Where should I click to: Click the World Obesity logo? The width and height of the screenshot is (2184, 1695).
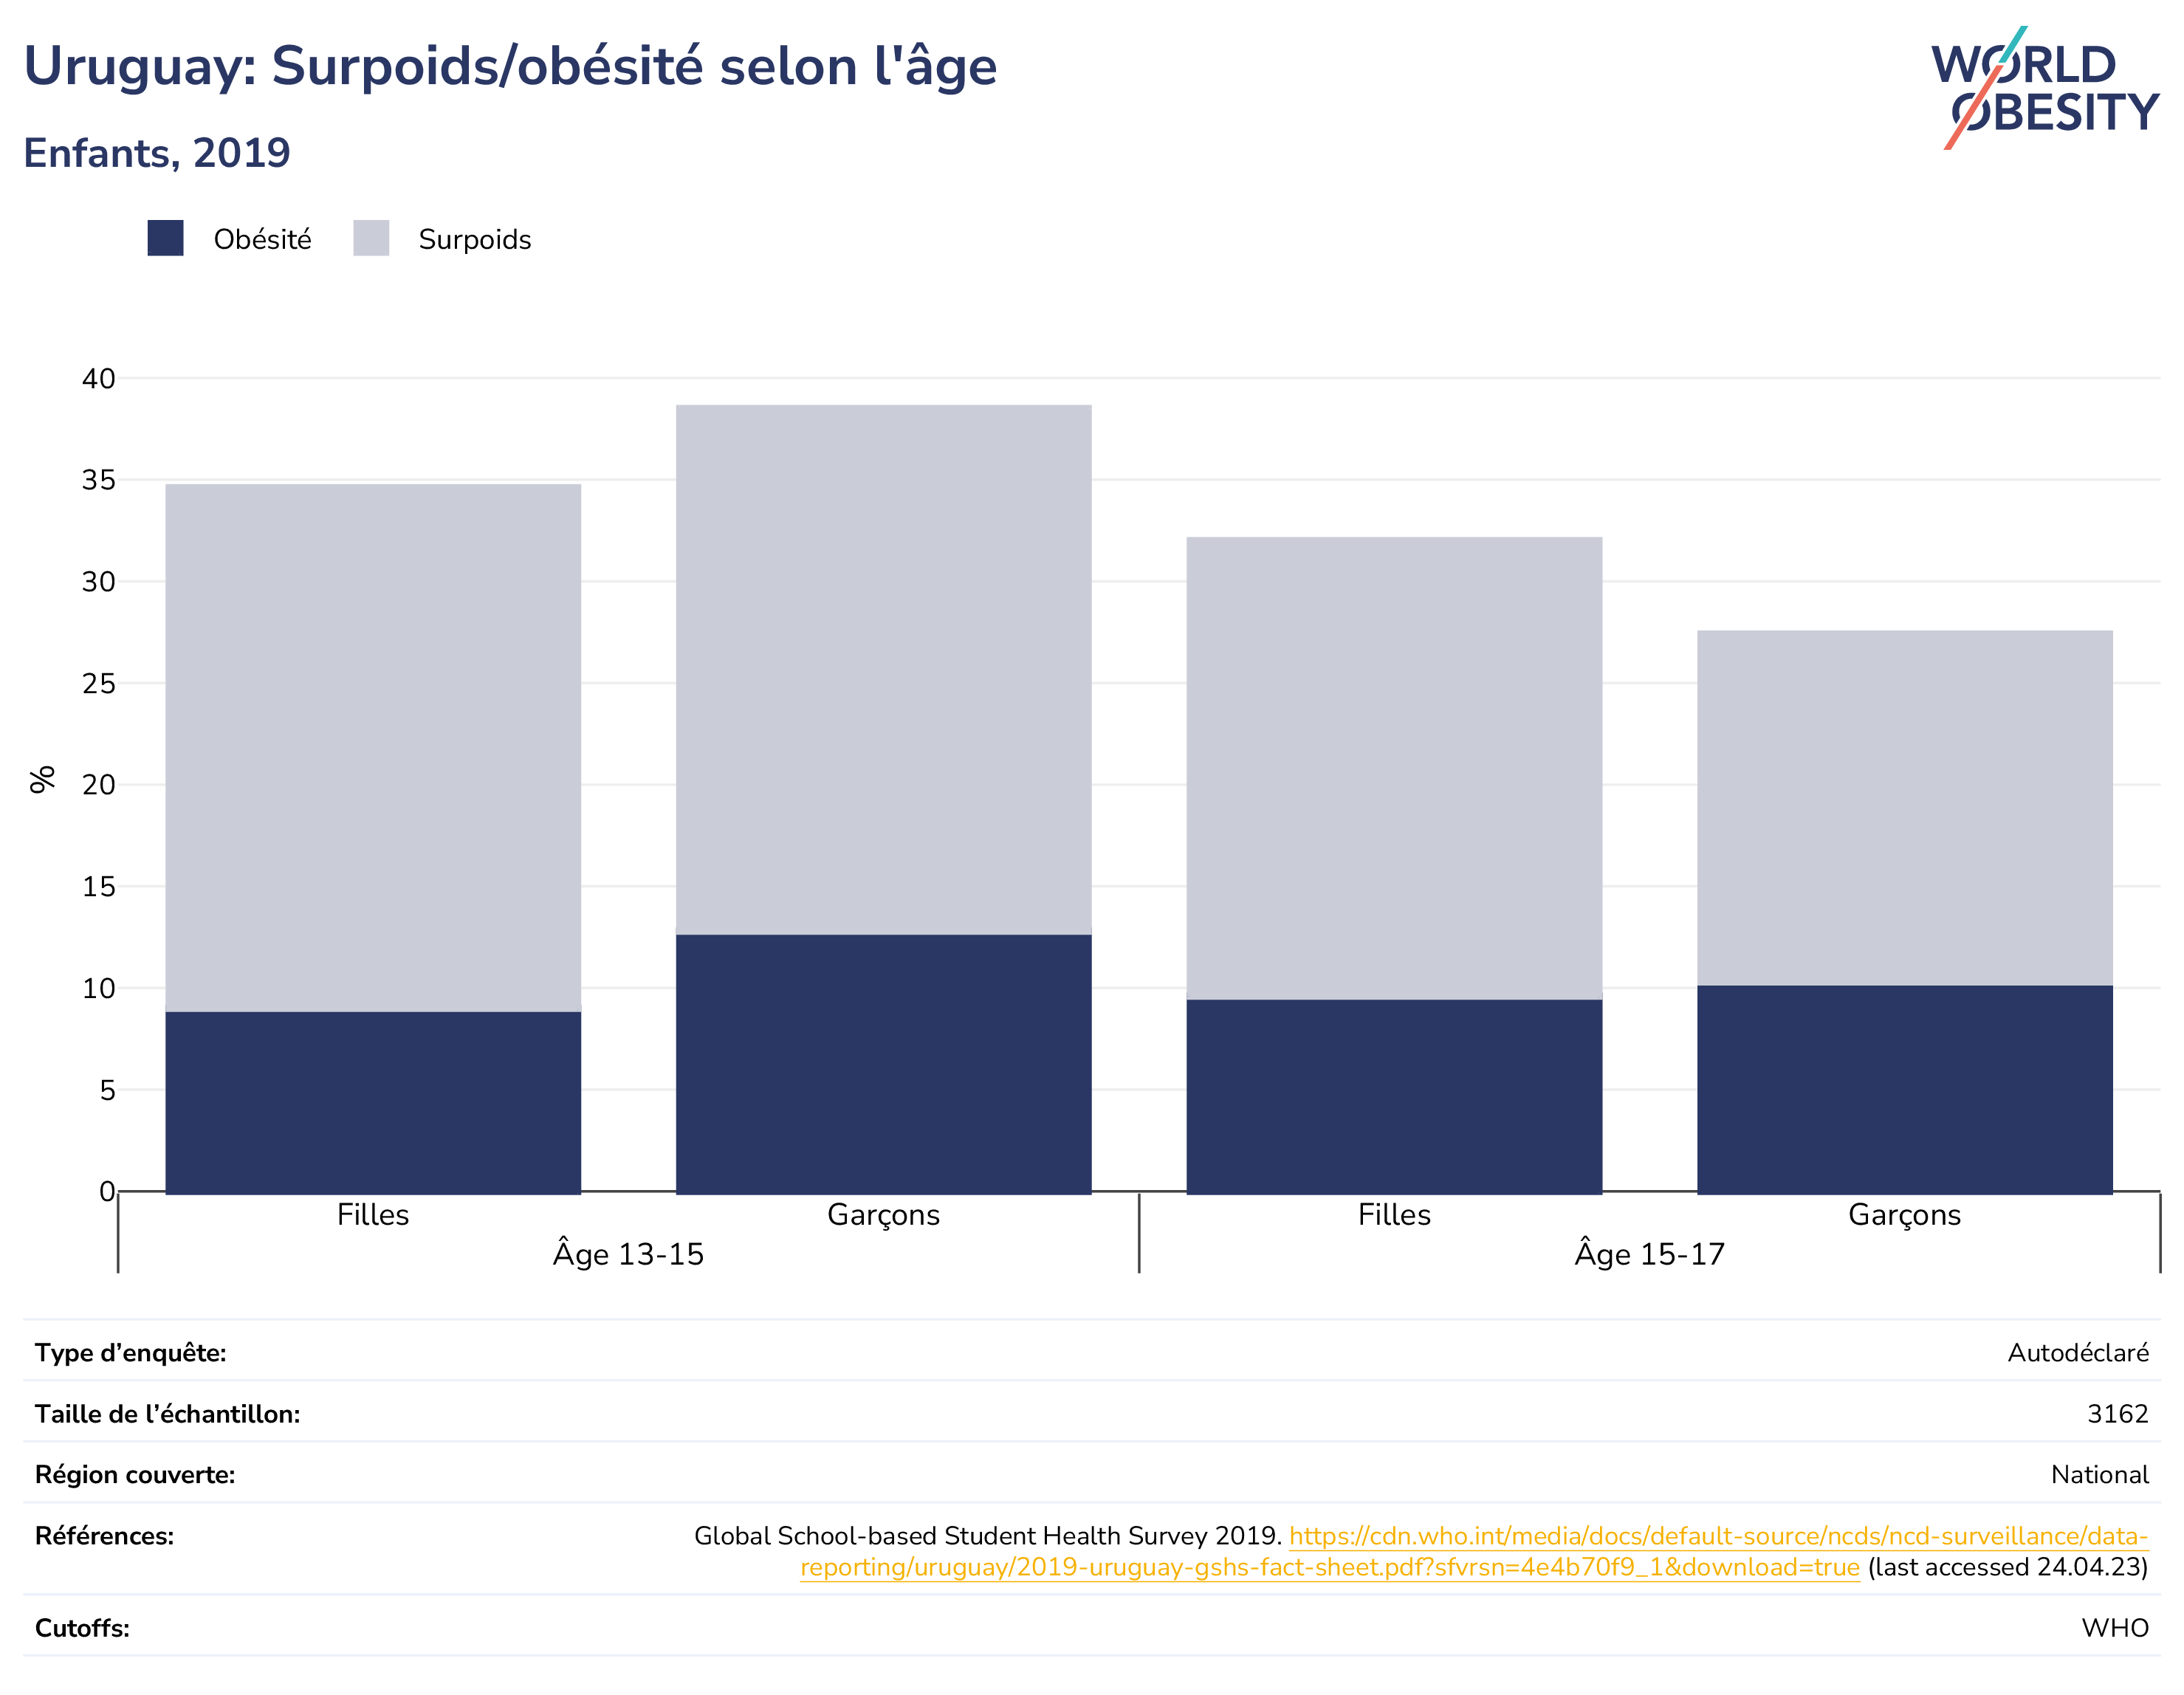coord(2045,88)
